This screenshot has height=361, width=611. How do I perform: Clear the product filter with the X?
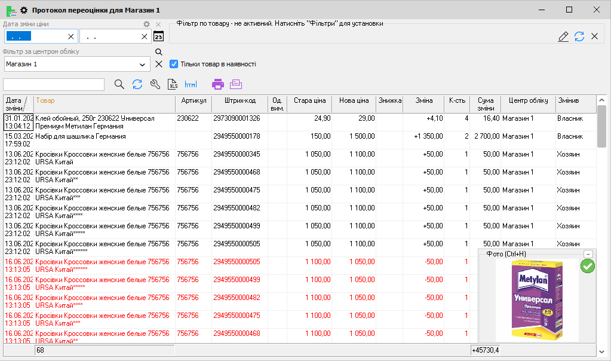(x=595, y=36)
